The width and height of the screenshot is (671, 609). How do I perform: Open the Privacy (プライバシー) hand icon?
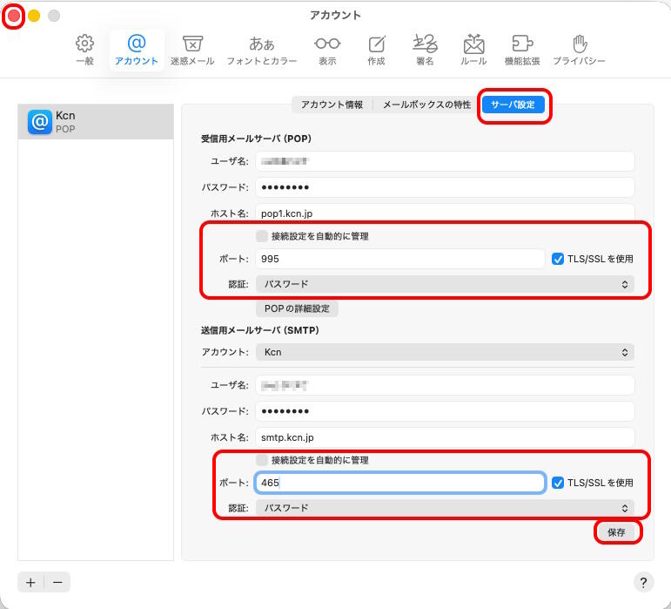pyautogui.click(x=579, y=51)
